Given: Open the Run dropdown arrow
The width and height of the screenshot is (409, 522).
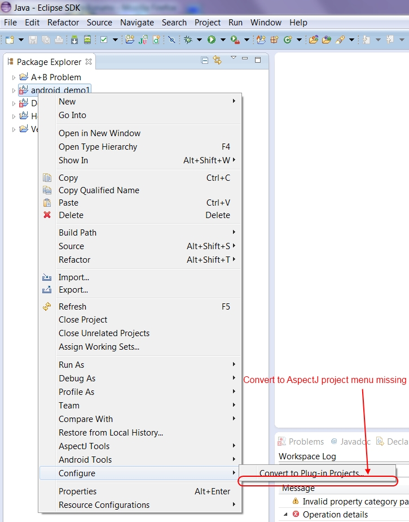Looking at the screenshot, I should click(x=223, y=40).
